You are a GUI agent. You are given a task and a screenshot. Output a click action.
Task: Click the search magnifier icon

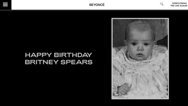pos(162,4)
